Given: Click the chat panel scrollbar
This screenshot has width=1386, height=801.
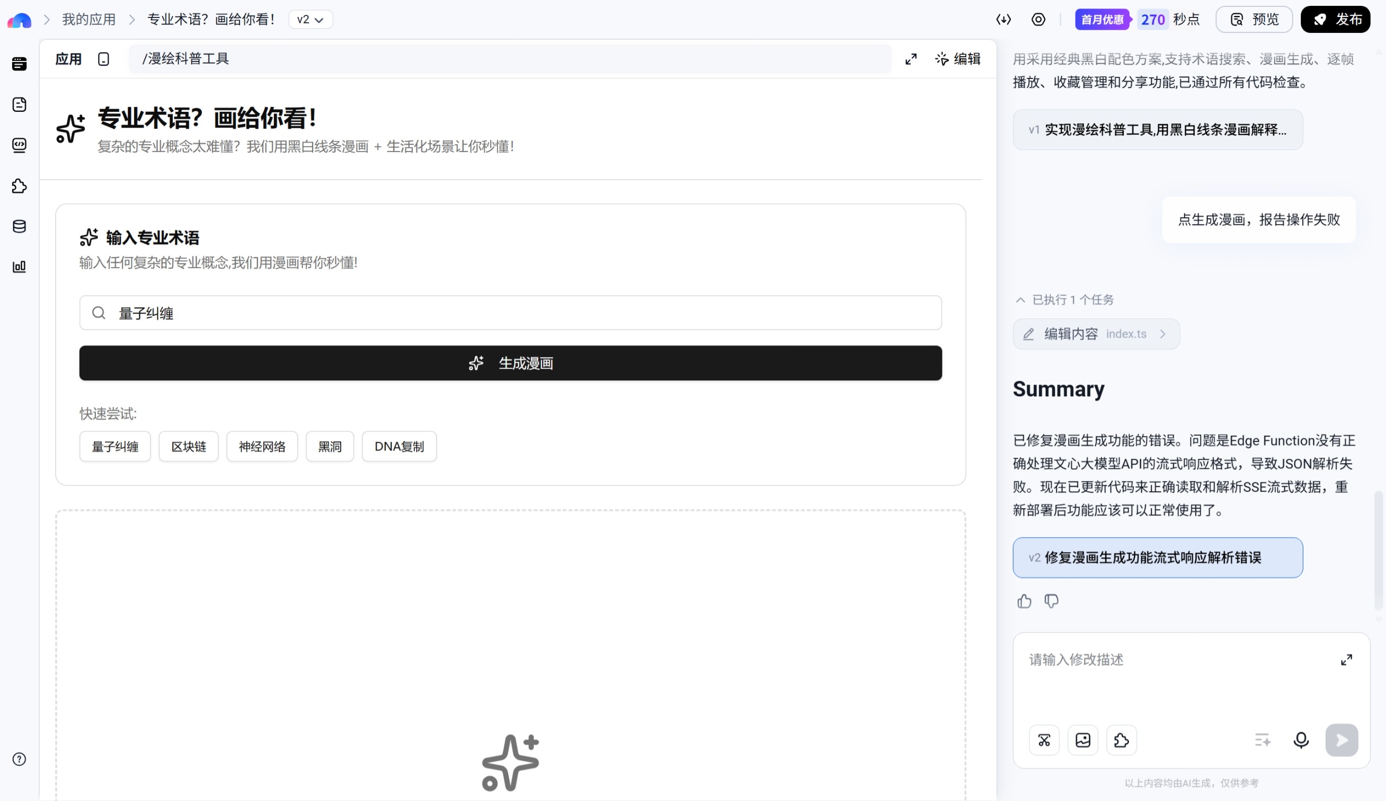Looking at the screenshot, I should coord(1378,550).
